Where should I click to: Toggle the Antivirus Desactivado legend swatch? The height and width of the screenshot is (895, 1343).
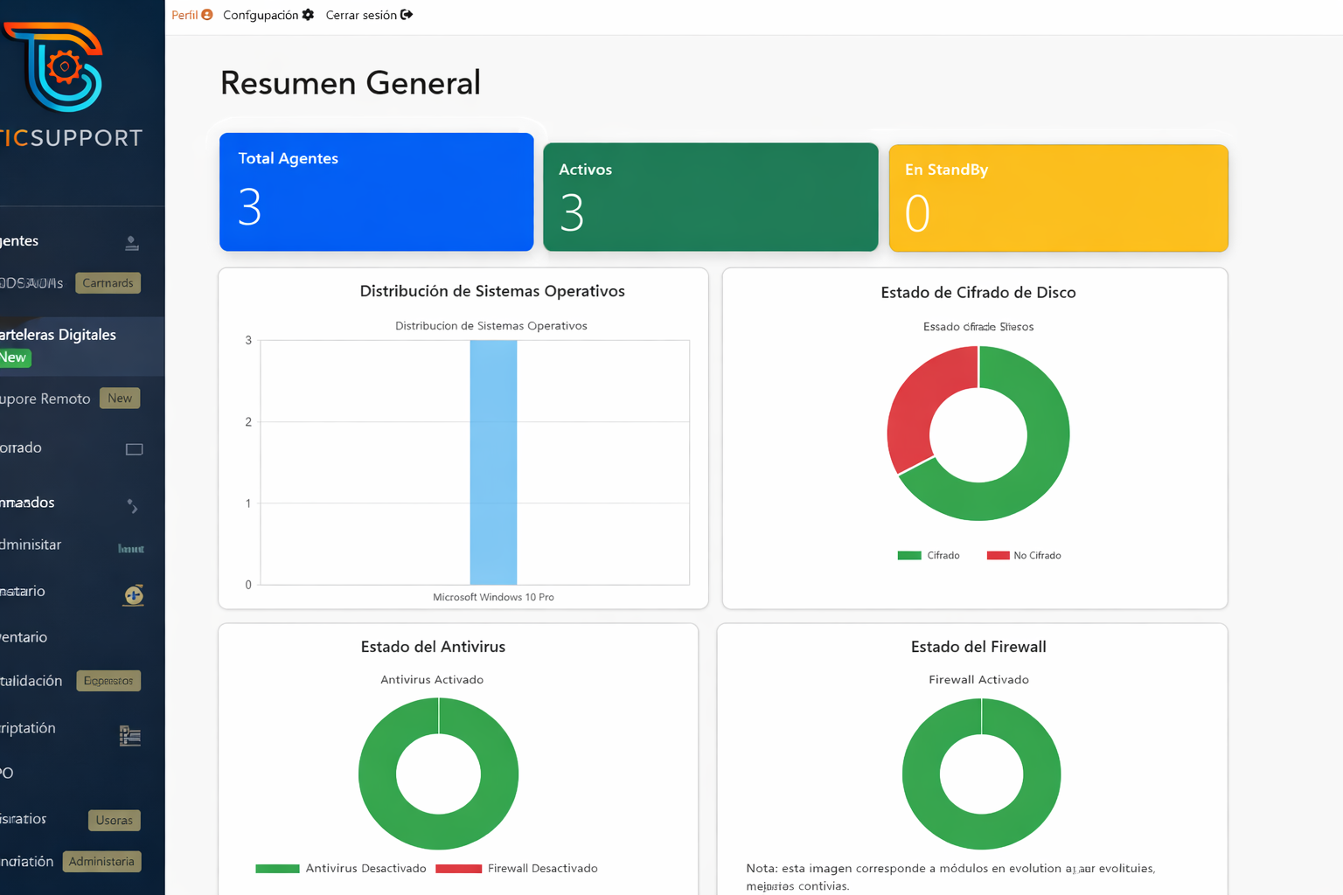point(277,869)
